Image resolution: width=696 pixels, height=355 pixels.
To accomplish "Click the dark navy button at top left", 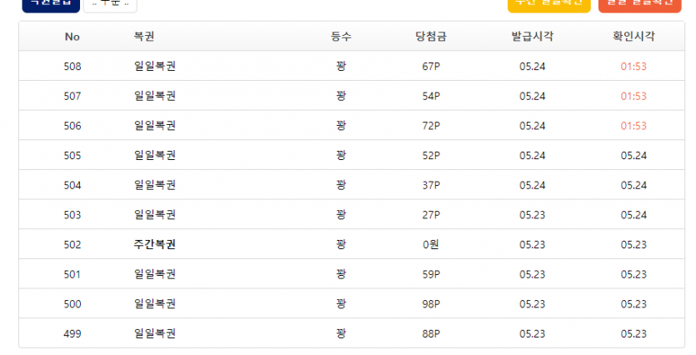I will click(51, 4).
